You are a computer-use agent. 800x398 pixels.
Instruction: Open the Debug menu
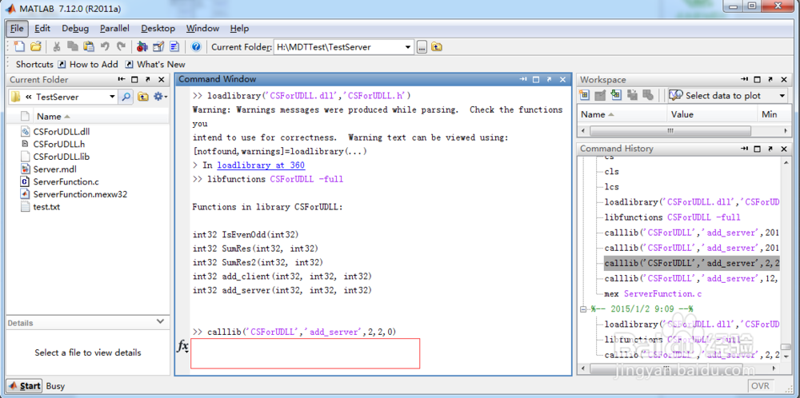tap(75, 29)
